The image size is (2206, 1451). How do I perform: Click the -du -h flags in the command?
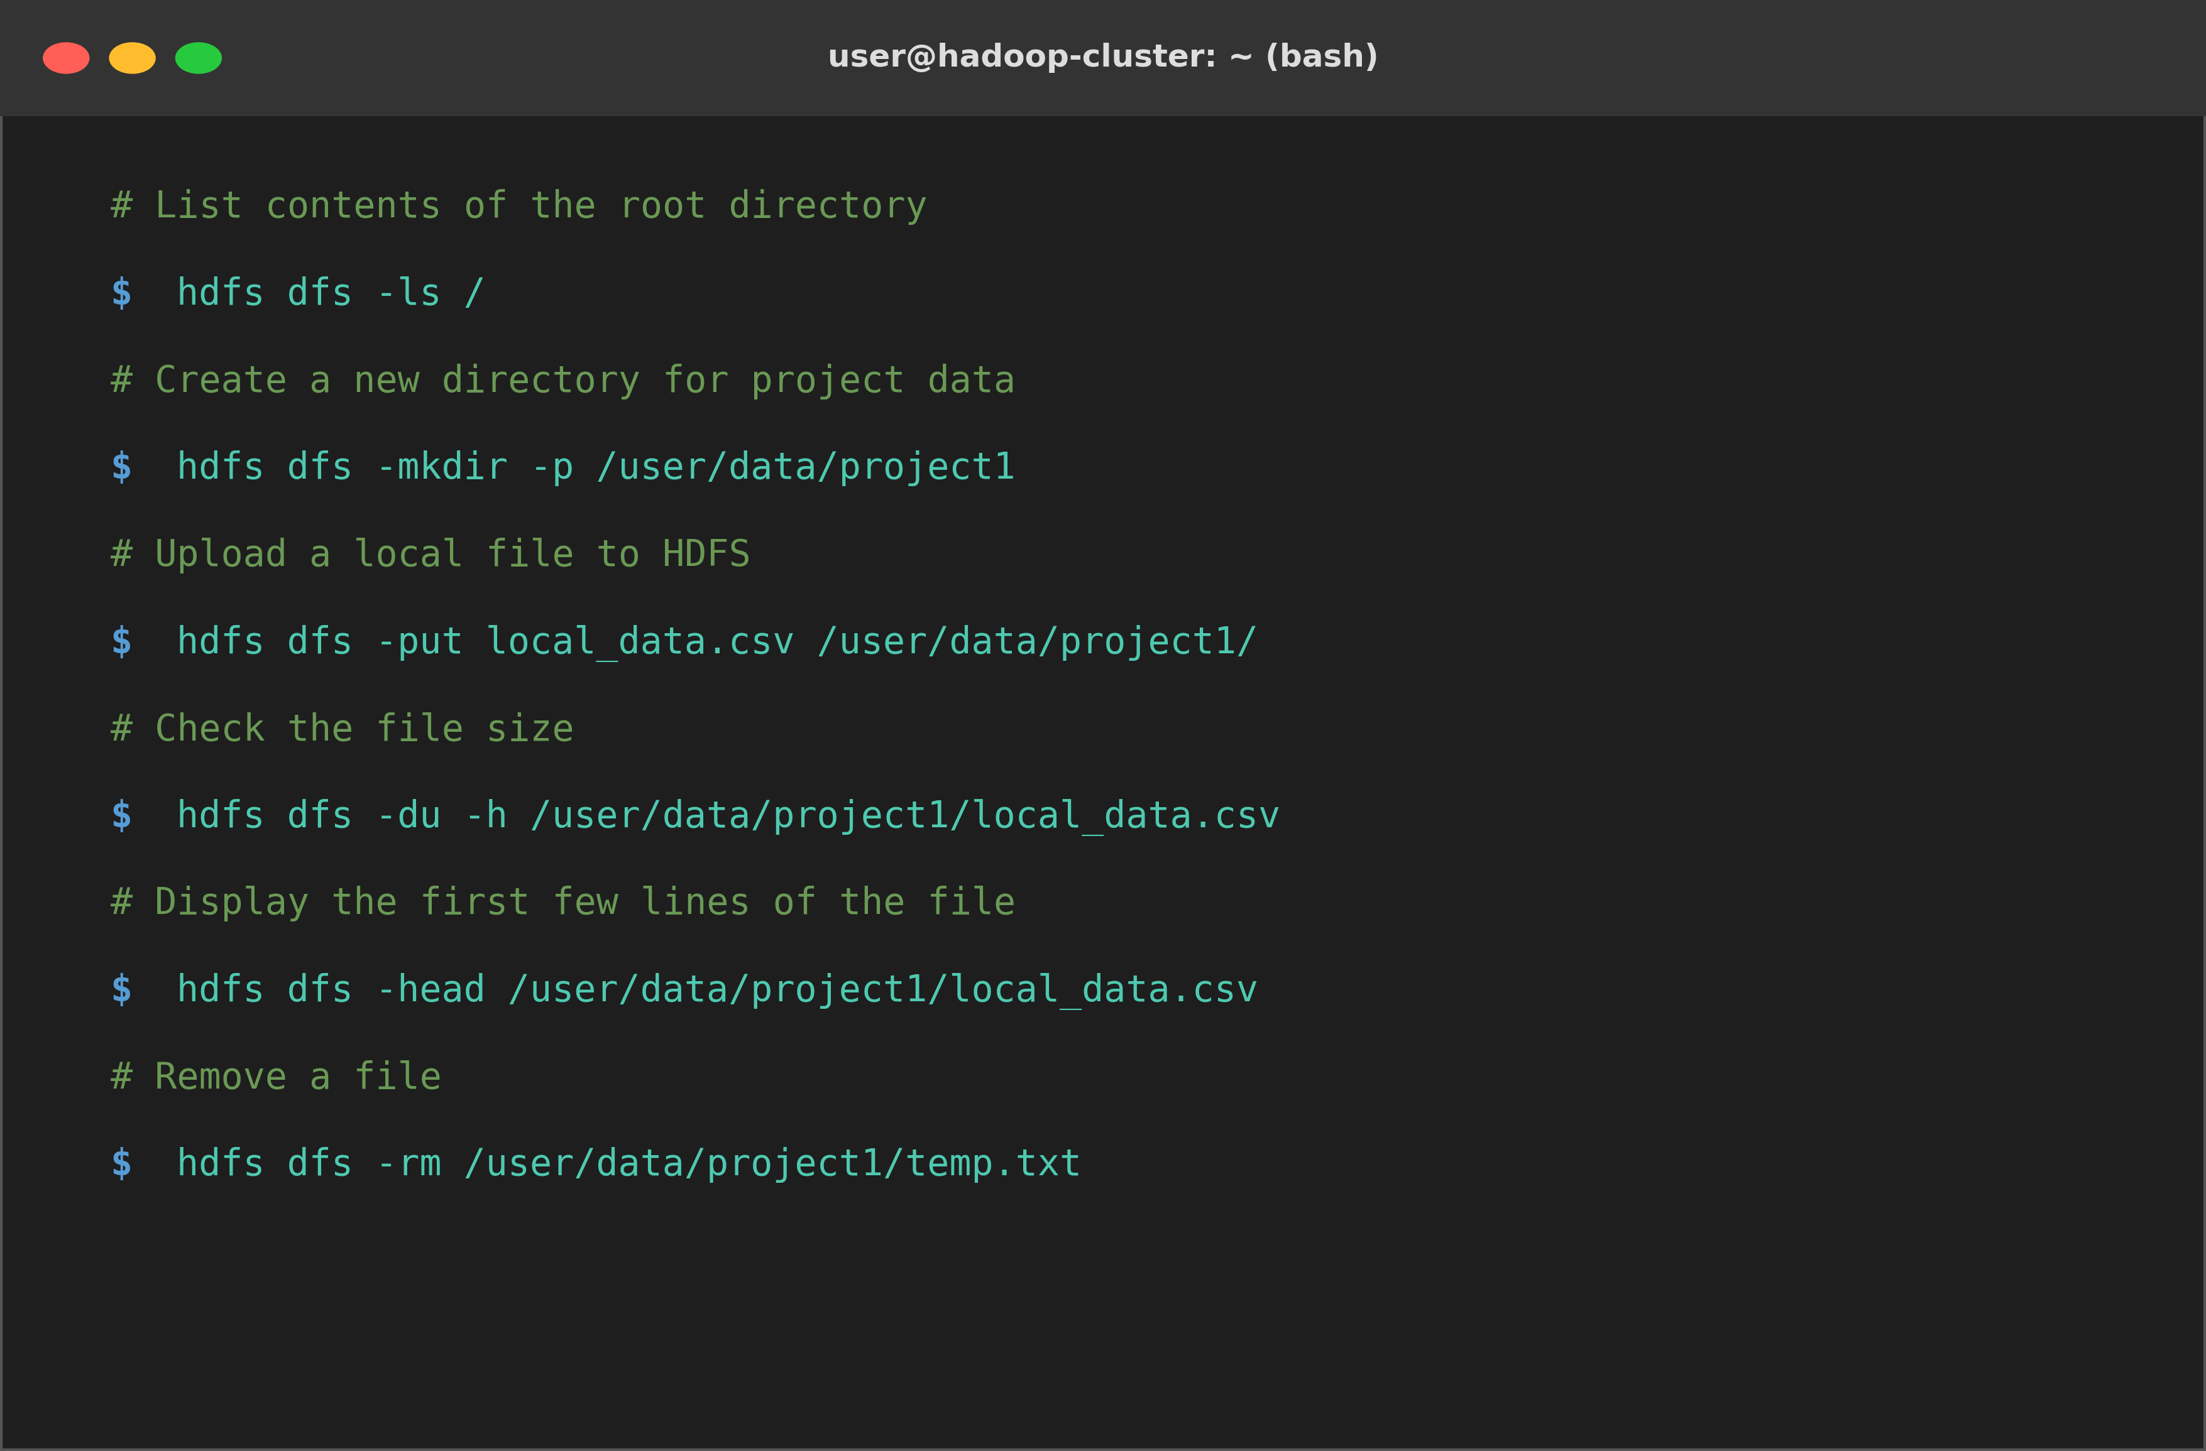(x=442, y=815)
